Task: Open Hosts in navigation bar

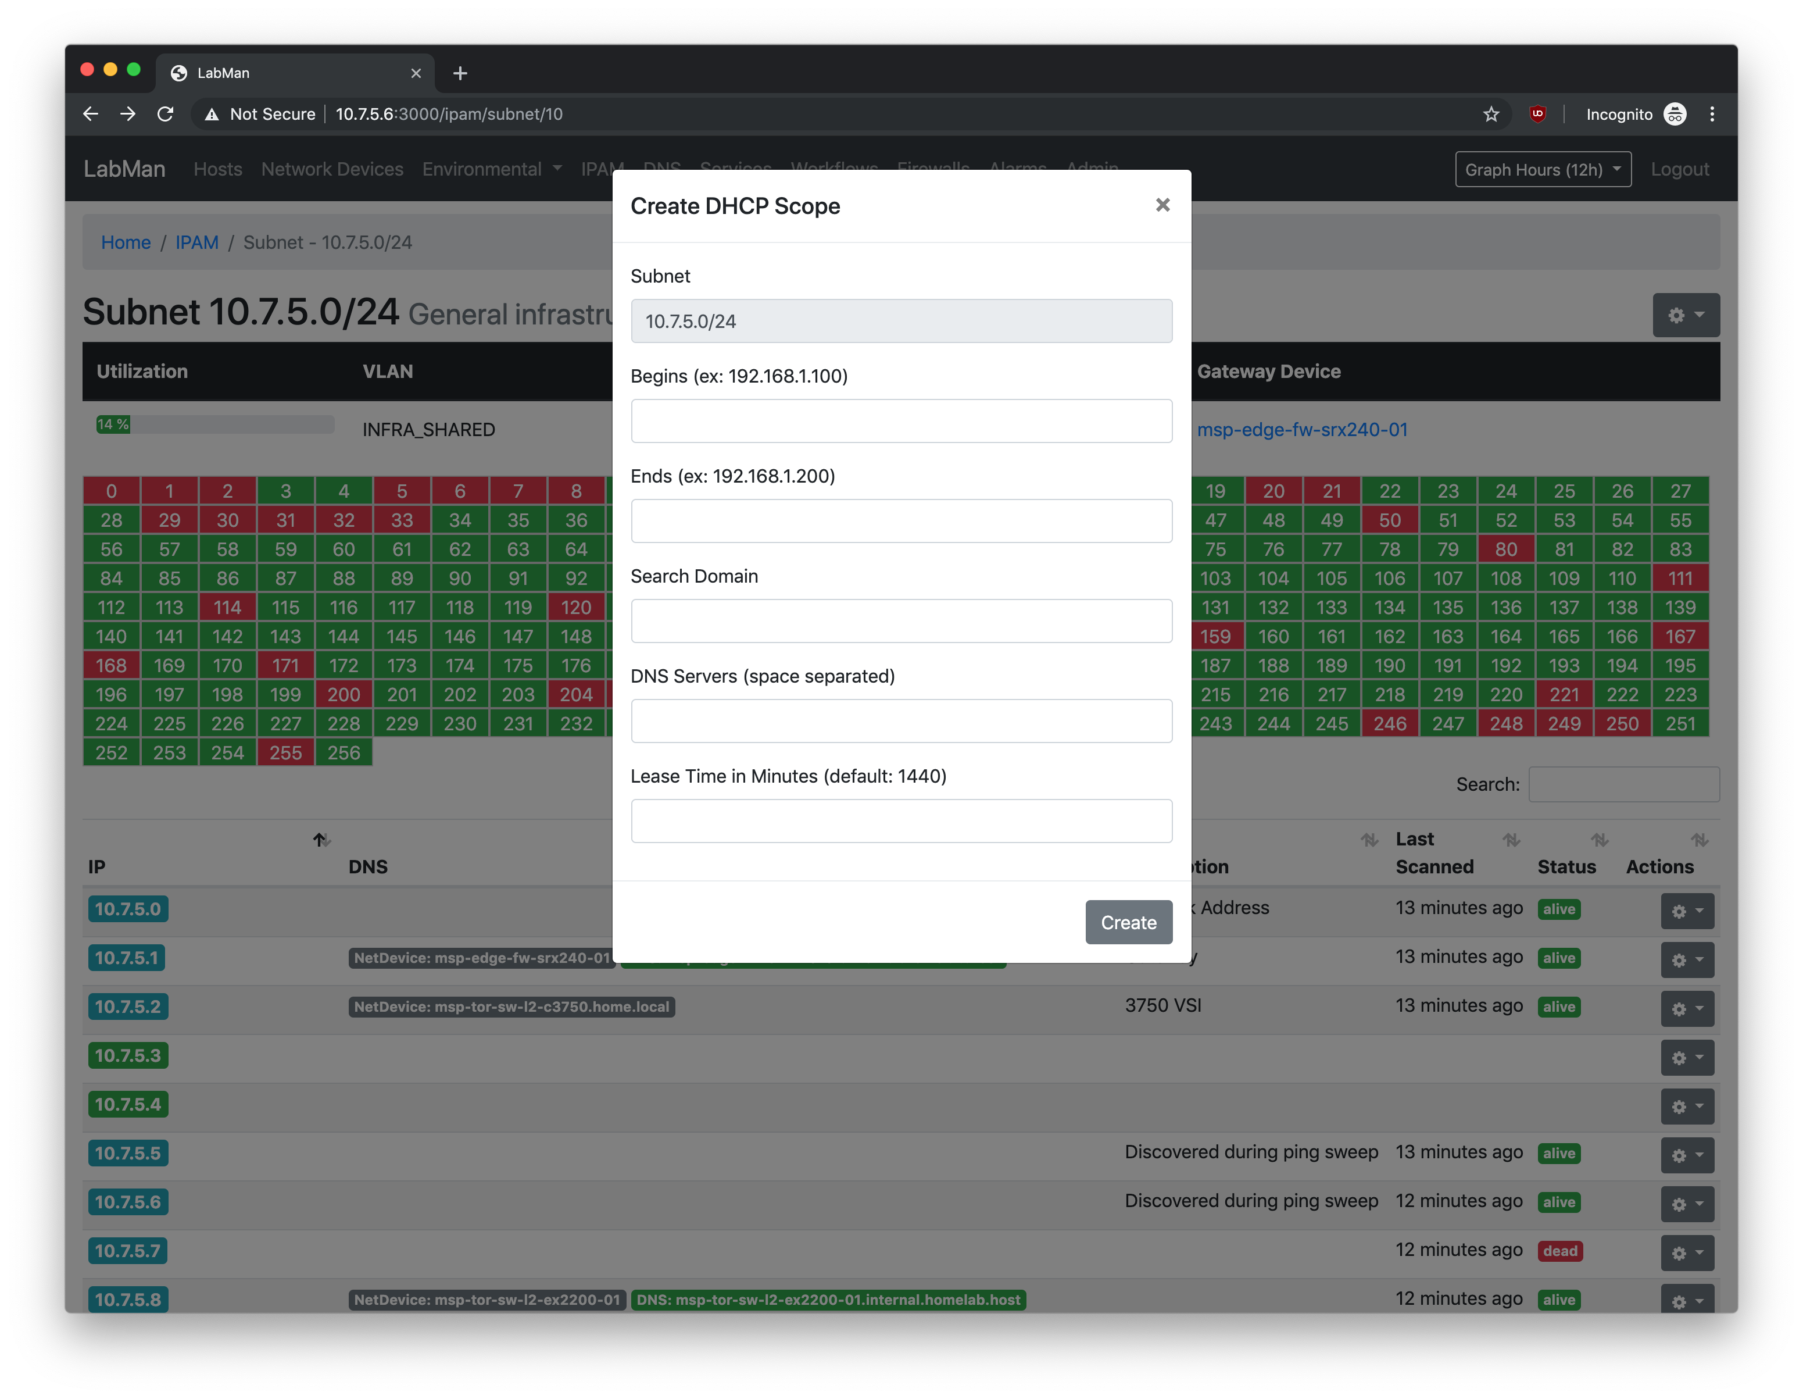Action: click(218, 169)
